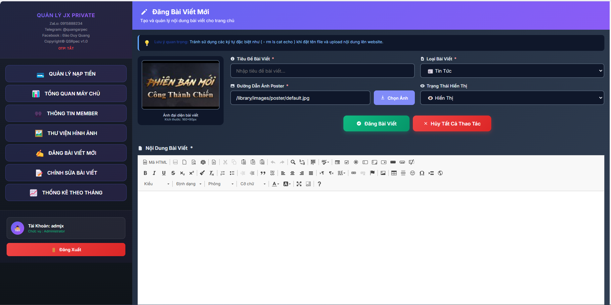Insert a smiley emoticon
This screenshot has width=611, height=305.
pos(413,173)
